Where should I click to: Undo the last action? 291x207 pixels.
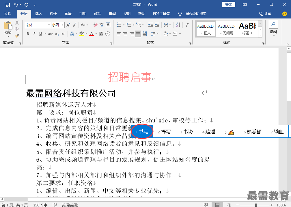tap(16, 5)
